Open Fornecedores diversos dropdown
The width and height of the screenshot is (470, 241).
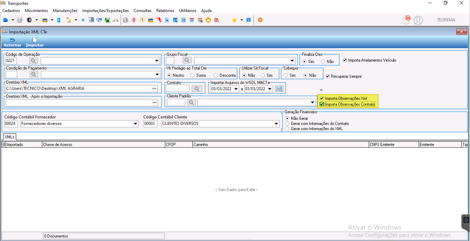pyautogui.click(x=135, y=124)
